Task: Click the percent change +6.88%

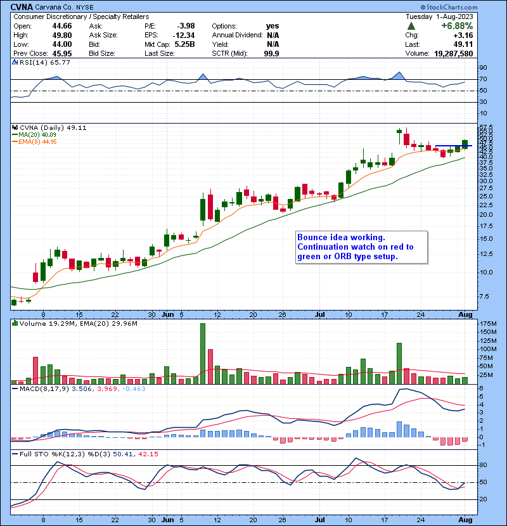Action: 457,26
